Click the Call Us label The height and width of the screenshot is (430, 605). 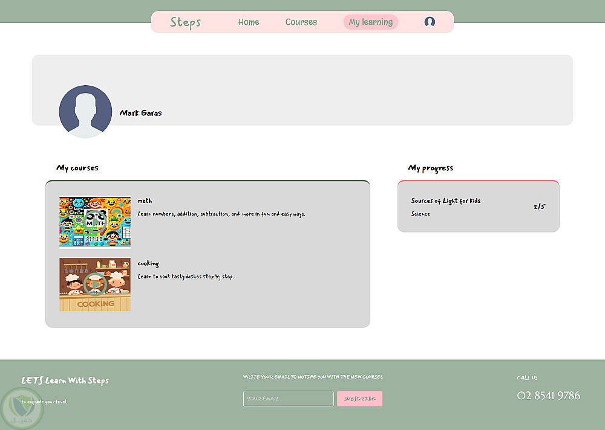click(x=527, y=377)
